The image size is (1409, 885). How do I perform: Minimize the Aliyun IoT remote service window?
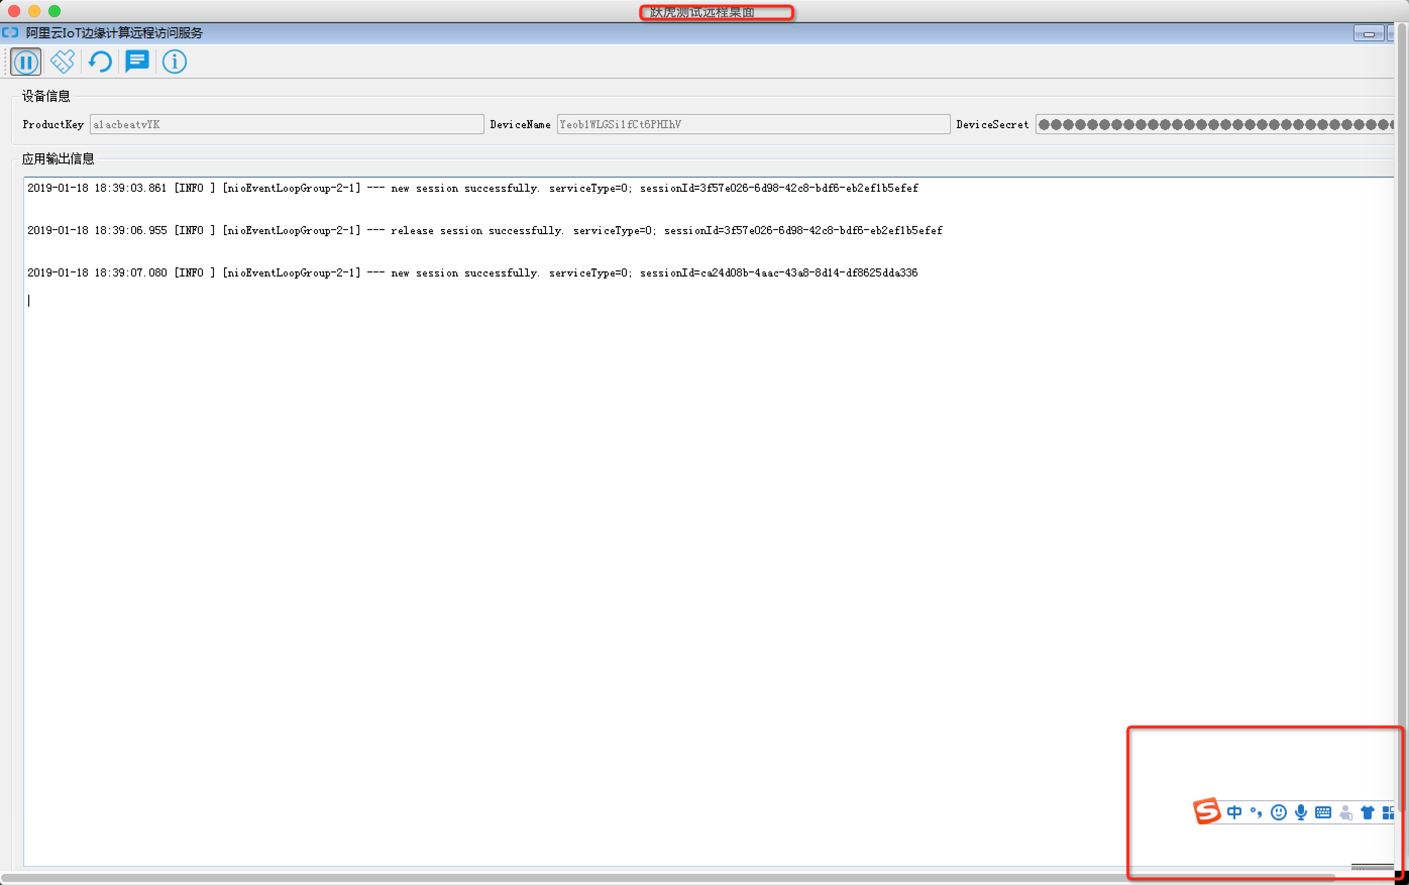[x=1369, y=34]
